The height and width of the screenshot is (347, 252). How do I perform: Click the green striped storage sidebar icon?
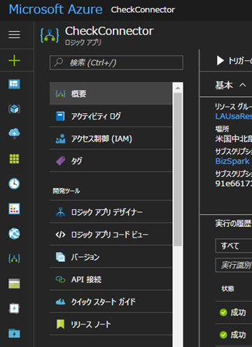(14, 284)
